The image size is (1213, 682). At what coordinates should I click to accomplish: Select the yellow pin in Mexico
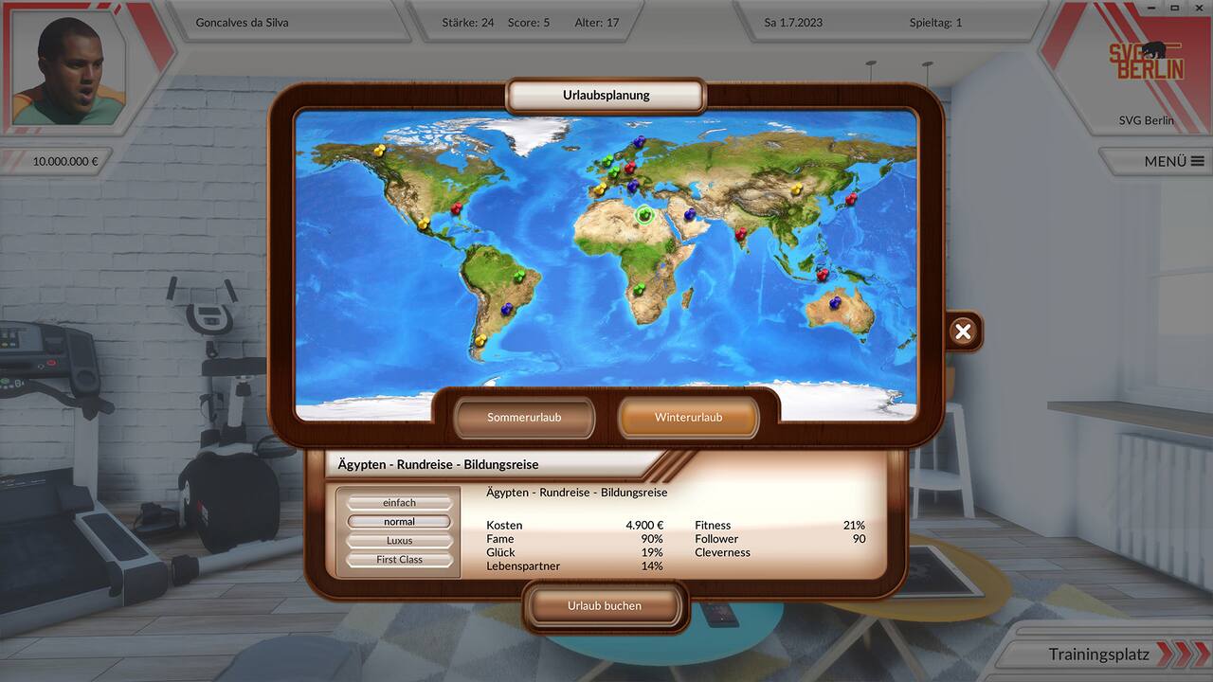[423, 224]
